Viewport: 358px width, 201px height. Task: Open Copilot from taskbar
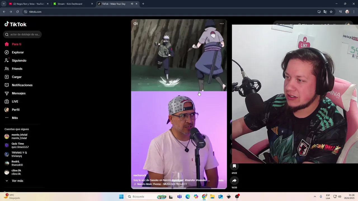tap(196, 197)
